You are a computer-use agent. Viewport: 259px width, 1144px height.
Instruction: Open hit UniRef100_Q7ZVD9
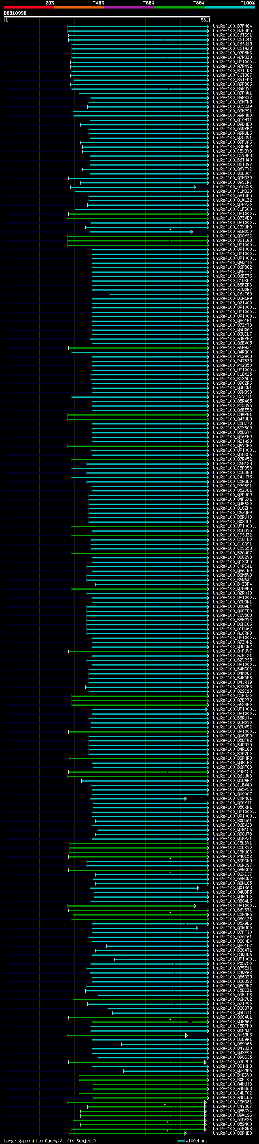point(232,218)
